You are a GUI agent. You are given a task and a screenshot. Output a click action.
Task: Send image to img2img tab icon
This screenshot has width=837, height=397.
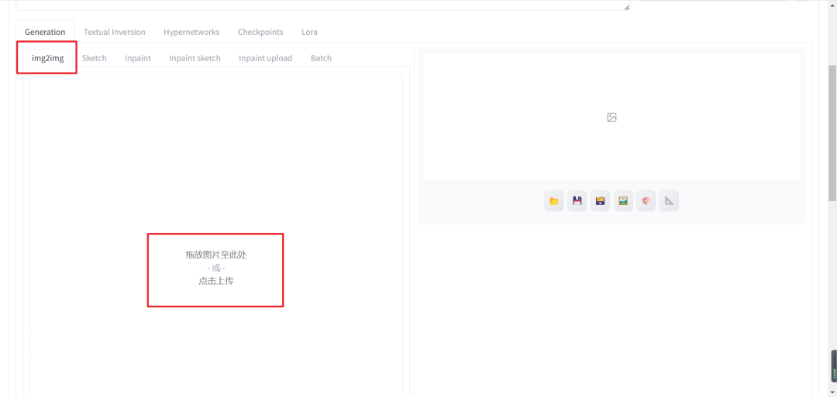(623, 201)
